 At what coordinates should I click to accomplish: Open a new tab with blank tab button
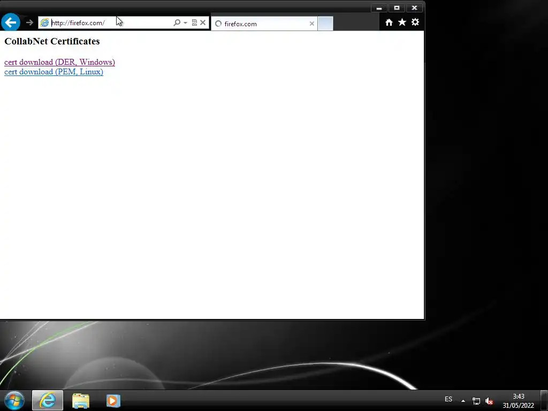click(325, 24)
